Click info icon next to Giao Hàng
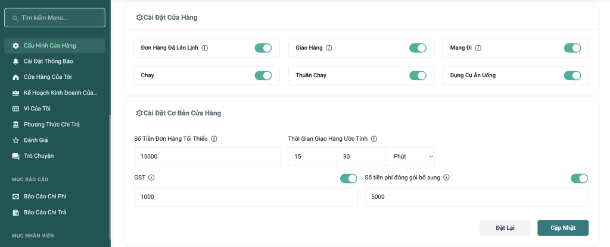The height and width of the screenshot is (247, 610). click(x=329, y=48)
